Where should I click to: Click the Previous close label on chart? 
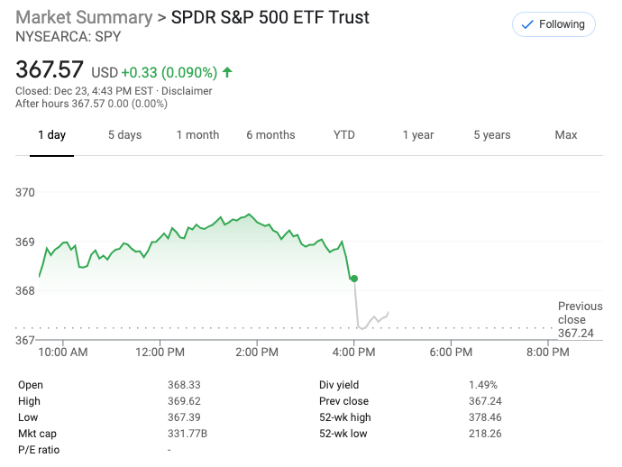pos(580,313)
